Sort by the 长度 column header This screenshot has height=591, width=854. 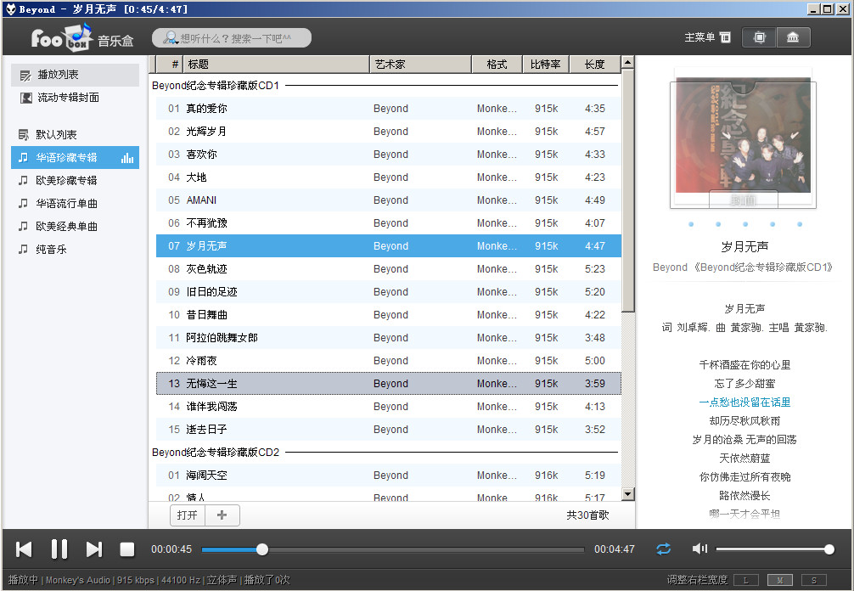point(595,65)
